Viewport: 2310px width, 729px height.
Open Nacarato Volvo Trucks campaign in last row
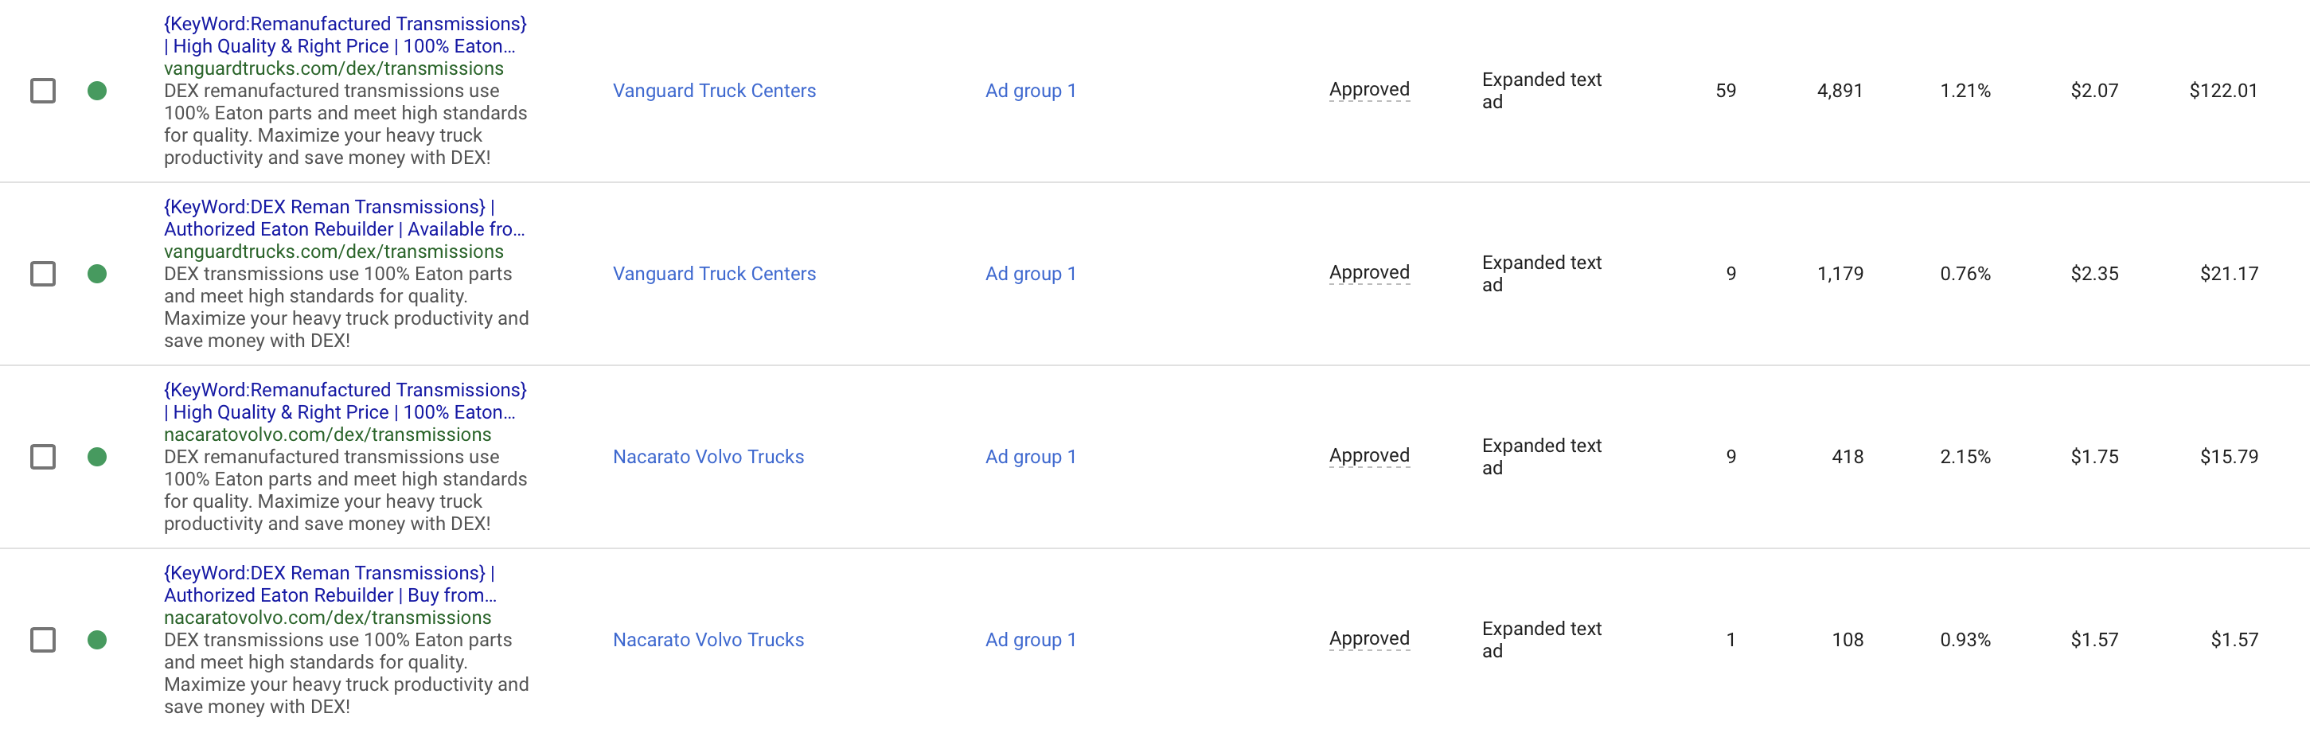point(708,639)
